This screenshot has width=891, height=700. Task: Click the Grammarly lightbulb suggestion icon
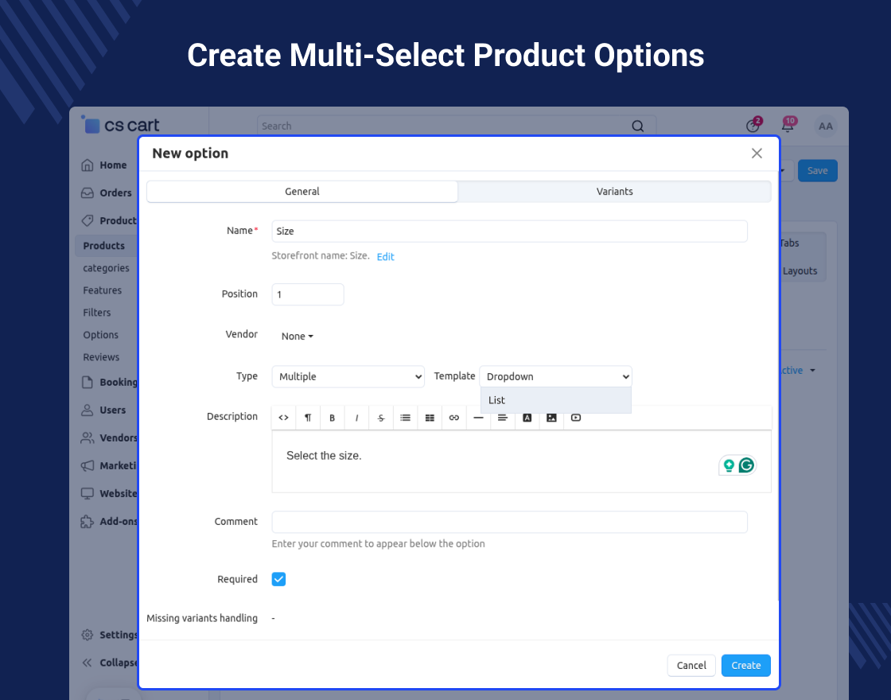tap(729, 466)
